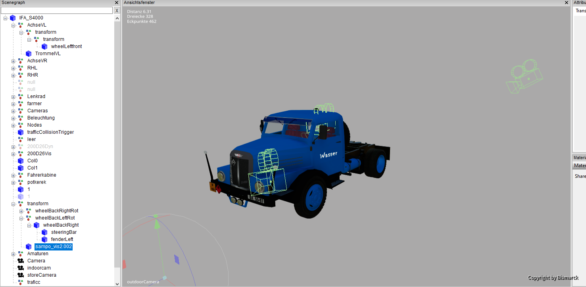Viewport: 586px width, 287px height.
Task: Select the greyed 200D26Dyn tree item
Action: point(40,146)
